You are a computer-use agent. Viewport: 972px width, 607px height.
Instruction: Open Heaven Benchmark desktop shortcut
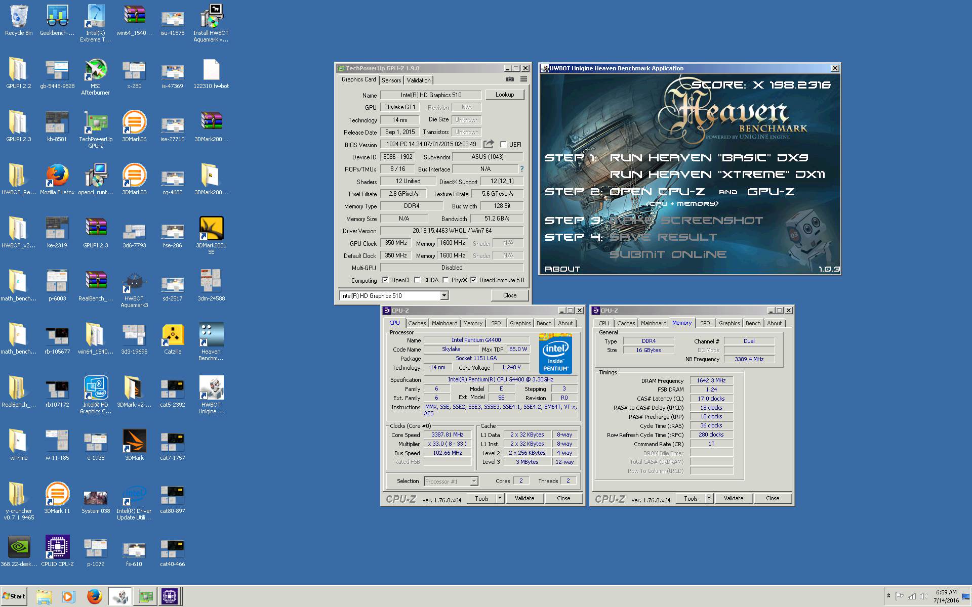(211, 342)
